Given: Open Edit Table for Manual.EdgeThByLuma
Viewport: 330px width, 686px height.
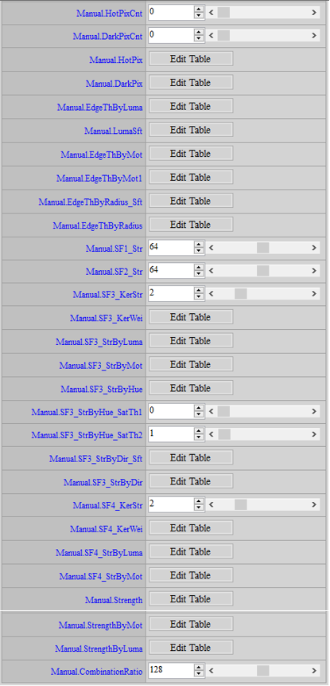Looking at the screenshot, I should [191, 106].
